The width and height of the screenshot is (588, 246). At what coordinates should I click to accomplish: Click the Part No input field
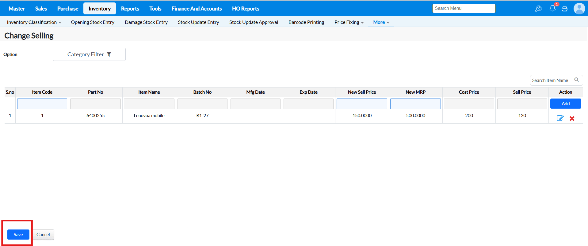pyautogui.click(x=95, y=104)
